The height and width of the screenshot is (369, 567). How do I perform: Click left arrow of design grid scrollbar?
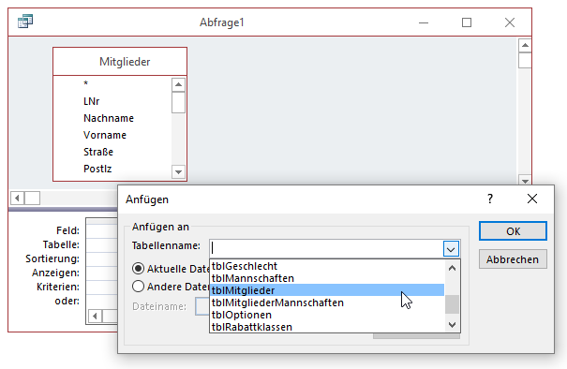(x=95, y=317)
